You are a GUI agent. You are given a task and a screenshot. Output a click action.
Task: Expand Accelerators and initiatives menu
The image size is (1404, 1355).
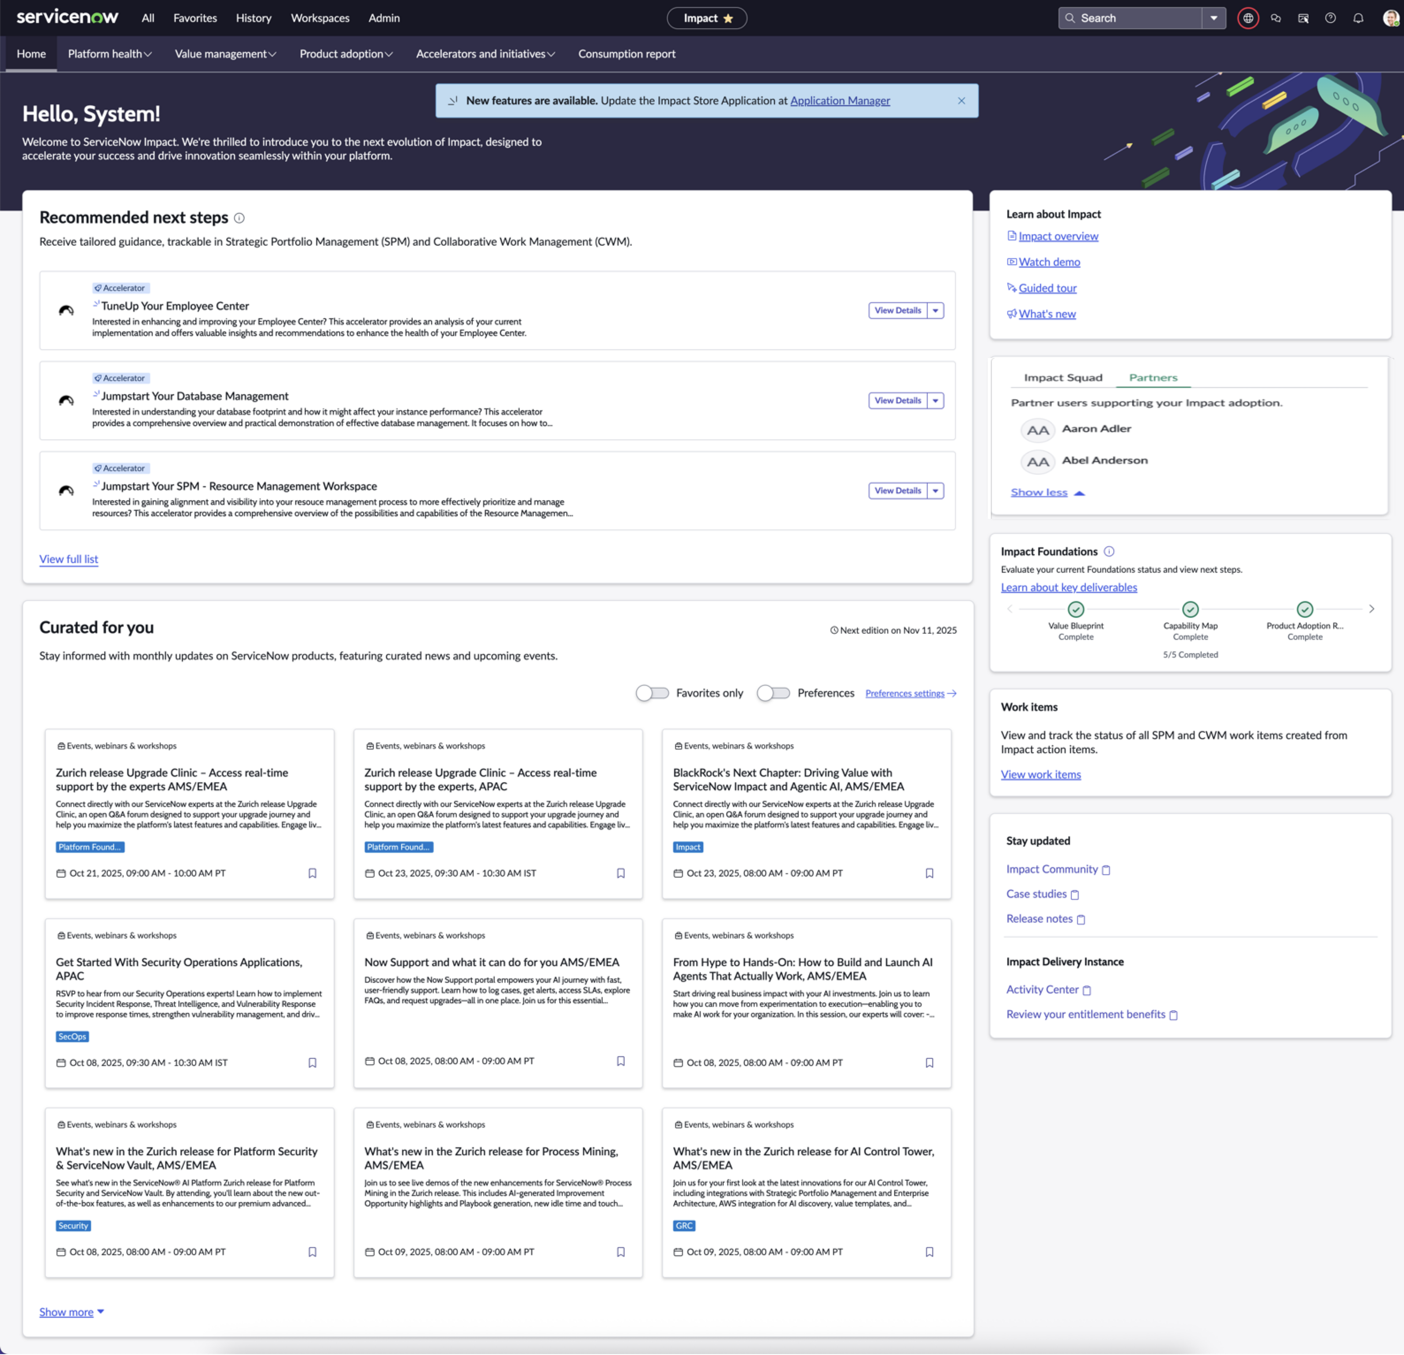[485, 54]
